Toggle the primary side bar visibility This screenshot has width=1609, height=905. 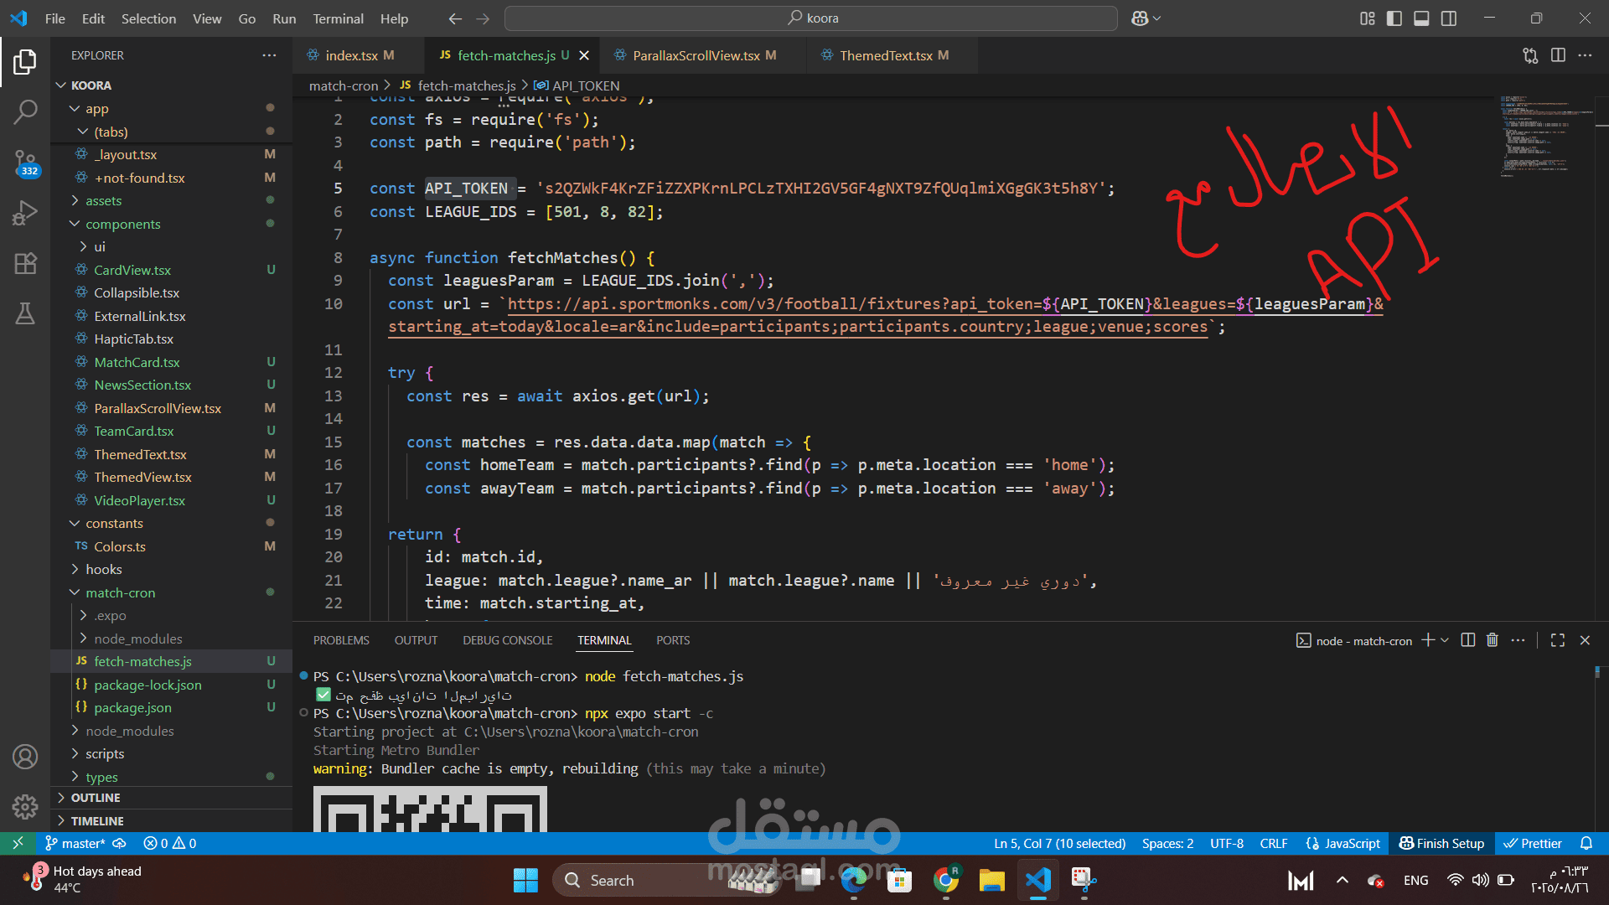tap(1394, 18)
